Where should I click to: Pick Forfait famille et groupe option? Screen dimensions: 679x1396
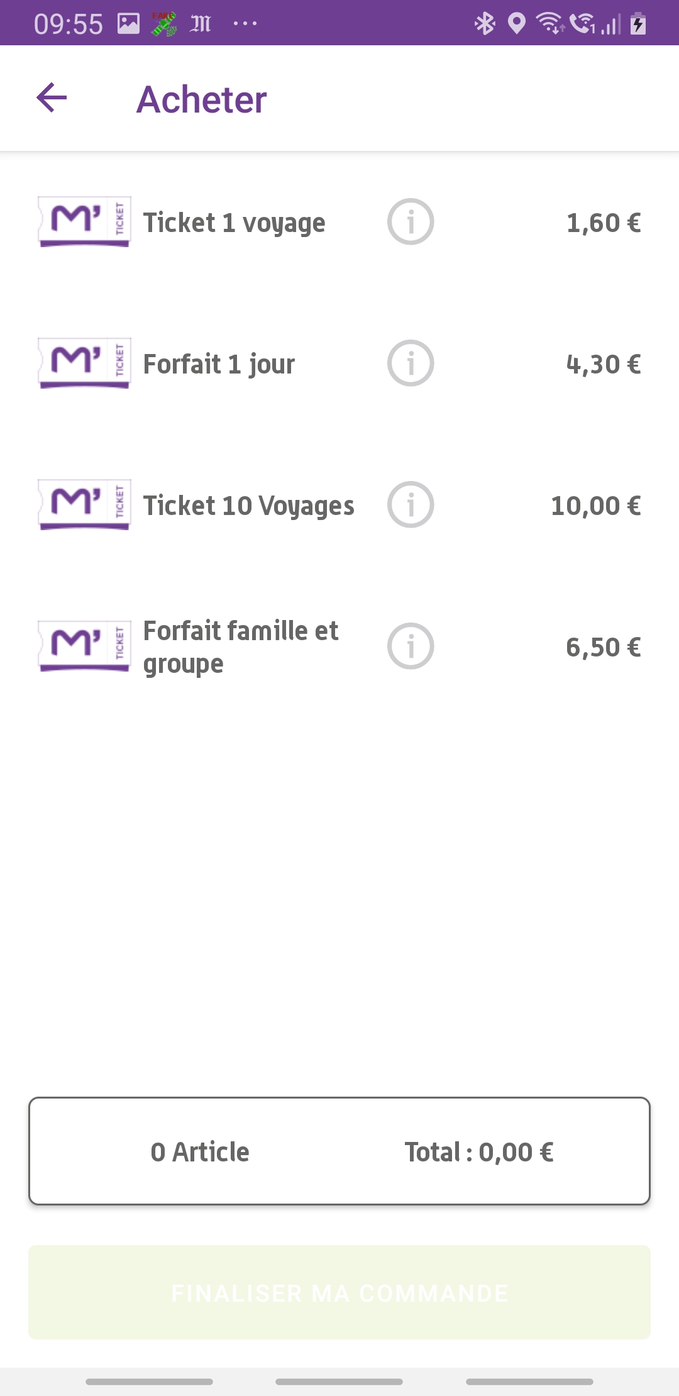pyautogui.click(x=241, y=647)
